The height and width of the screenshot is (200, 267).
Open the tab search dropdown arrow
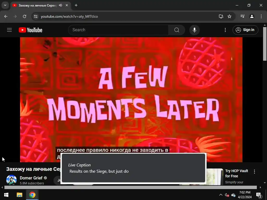point(5,5)
